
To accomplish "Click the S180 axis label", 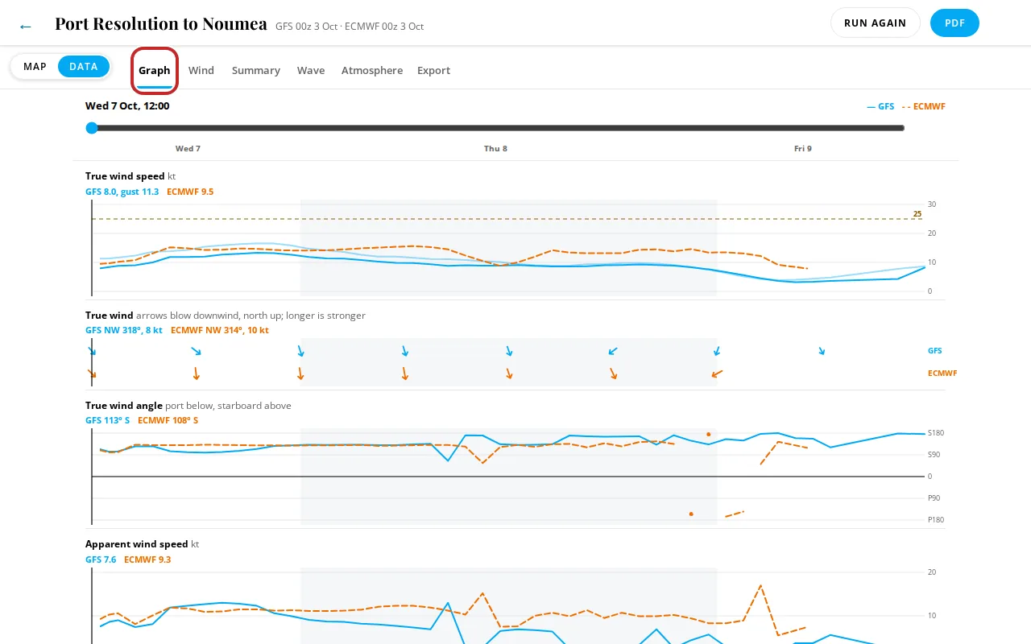I will coord(936,433).
